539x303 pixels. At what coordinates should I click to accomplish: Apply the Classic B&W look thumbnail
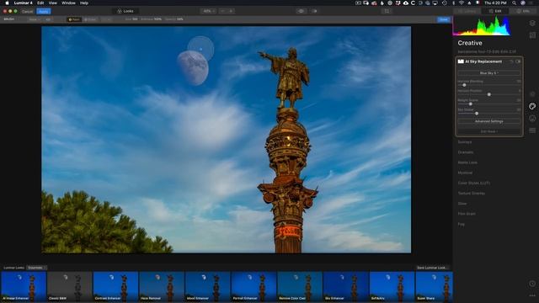point(69,286)
